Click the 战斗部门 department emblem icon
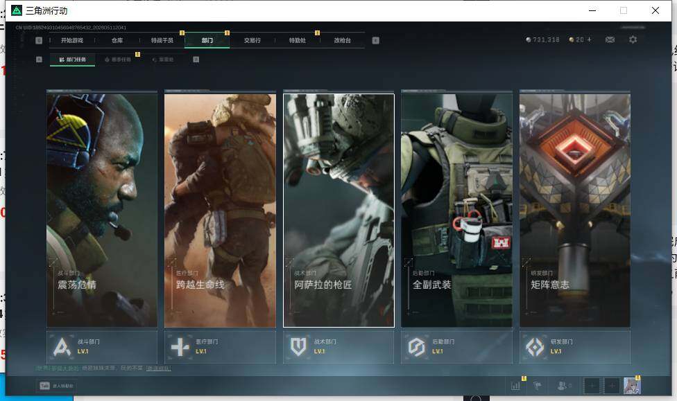 click(x=62, y=347)
